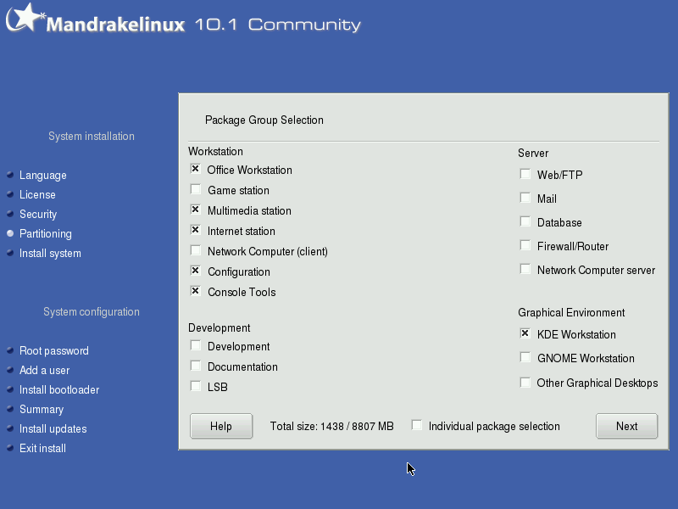Click the Help button
The width and height of the screenshot is (678, 509).
[x=221, y=427]
